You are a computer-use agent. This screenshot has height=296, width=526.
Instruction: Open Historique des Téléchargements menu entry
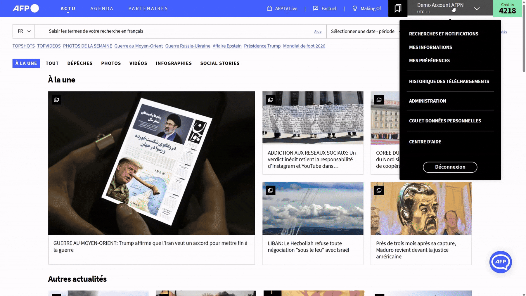(449, 82)
